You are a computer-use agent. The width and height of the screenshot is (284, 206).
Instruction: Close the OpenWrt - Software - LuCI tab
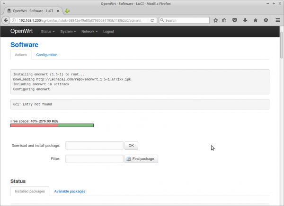point(58,11)
